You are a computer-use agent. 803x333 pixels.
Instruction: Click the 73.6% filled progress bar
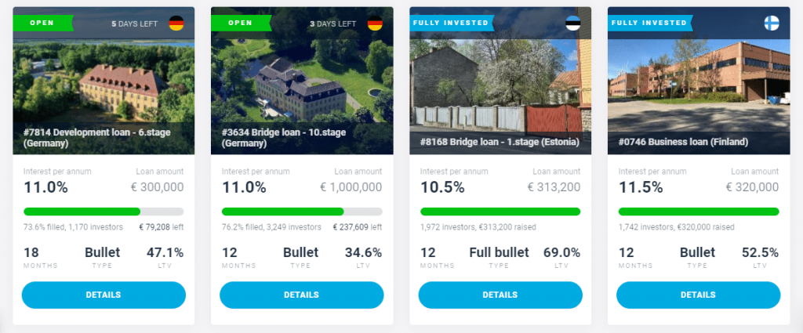click(x=104, y=212)
